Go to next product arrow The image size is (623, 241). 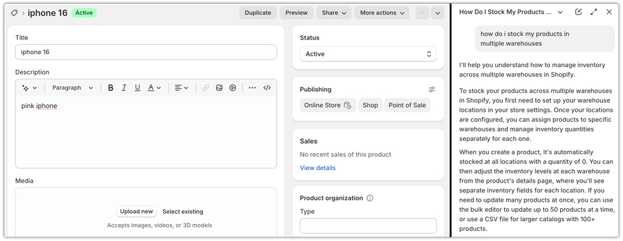click(x=437, y=12)
